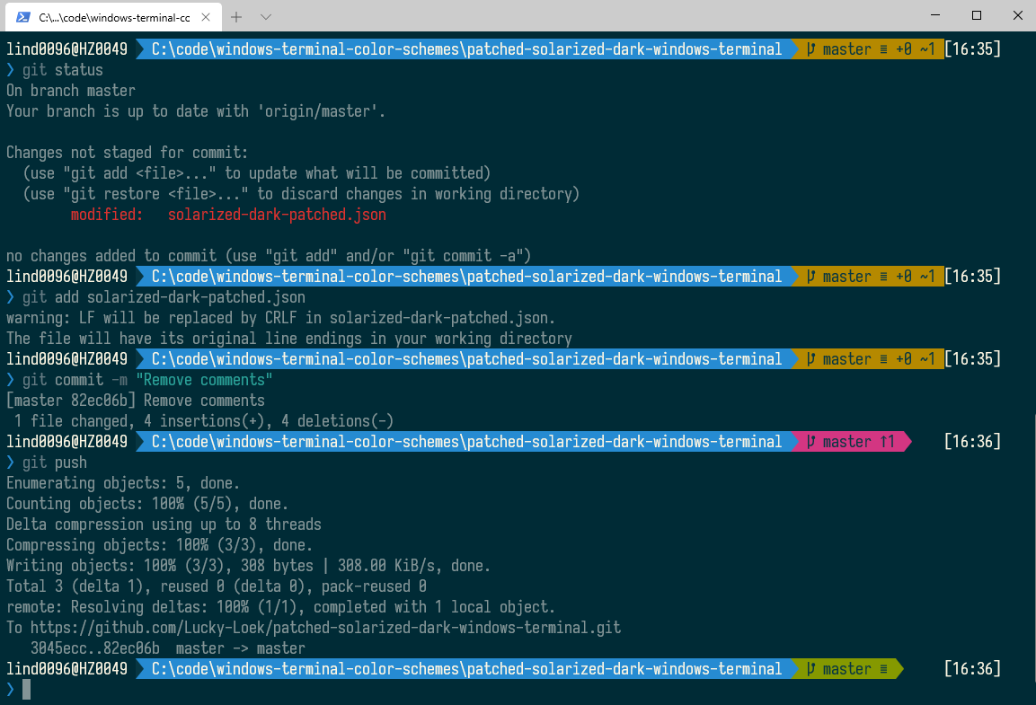Click the PowerShell icon in the tab
Image resolution: width=1036 pixels, height=705 pixels.
pyautogui.click(x=23, y=17)
